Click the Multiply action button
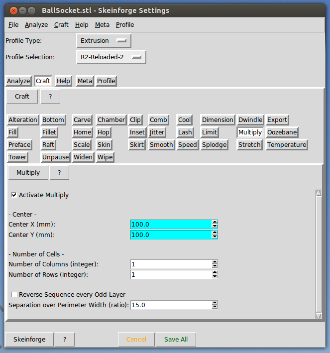330x353 pixels. pos(28,173)
